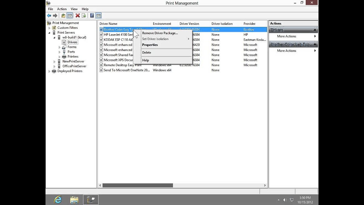This screenshot has width=364, height=205.
Task: Sort by Environment column header
Action: point(165,24)
